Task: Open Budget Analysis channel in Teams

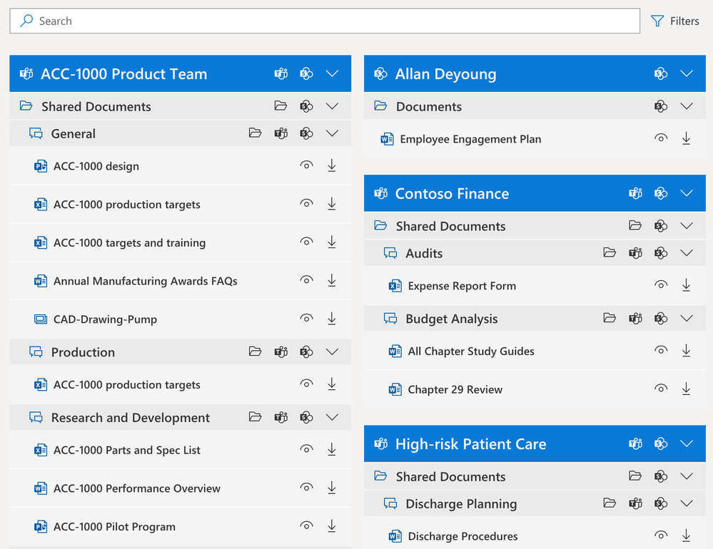Action: [635, 318]
